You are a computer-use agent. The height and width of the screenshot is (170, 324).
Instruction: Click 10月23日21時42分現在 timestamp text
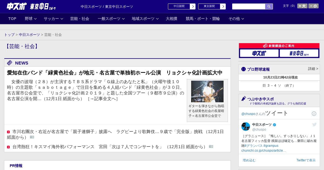click(281, 77)
